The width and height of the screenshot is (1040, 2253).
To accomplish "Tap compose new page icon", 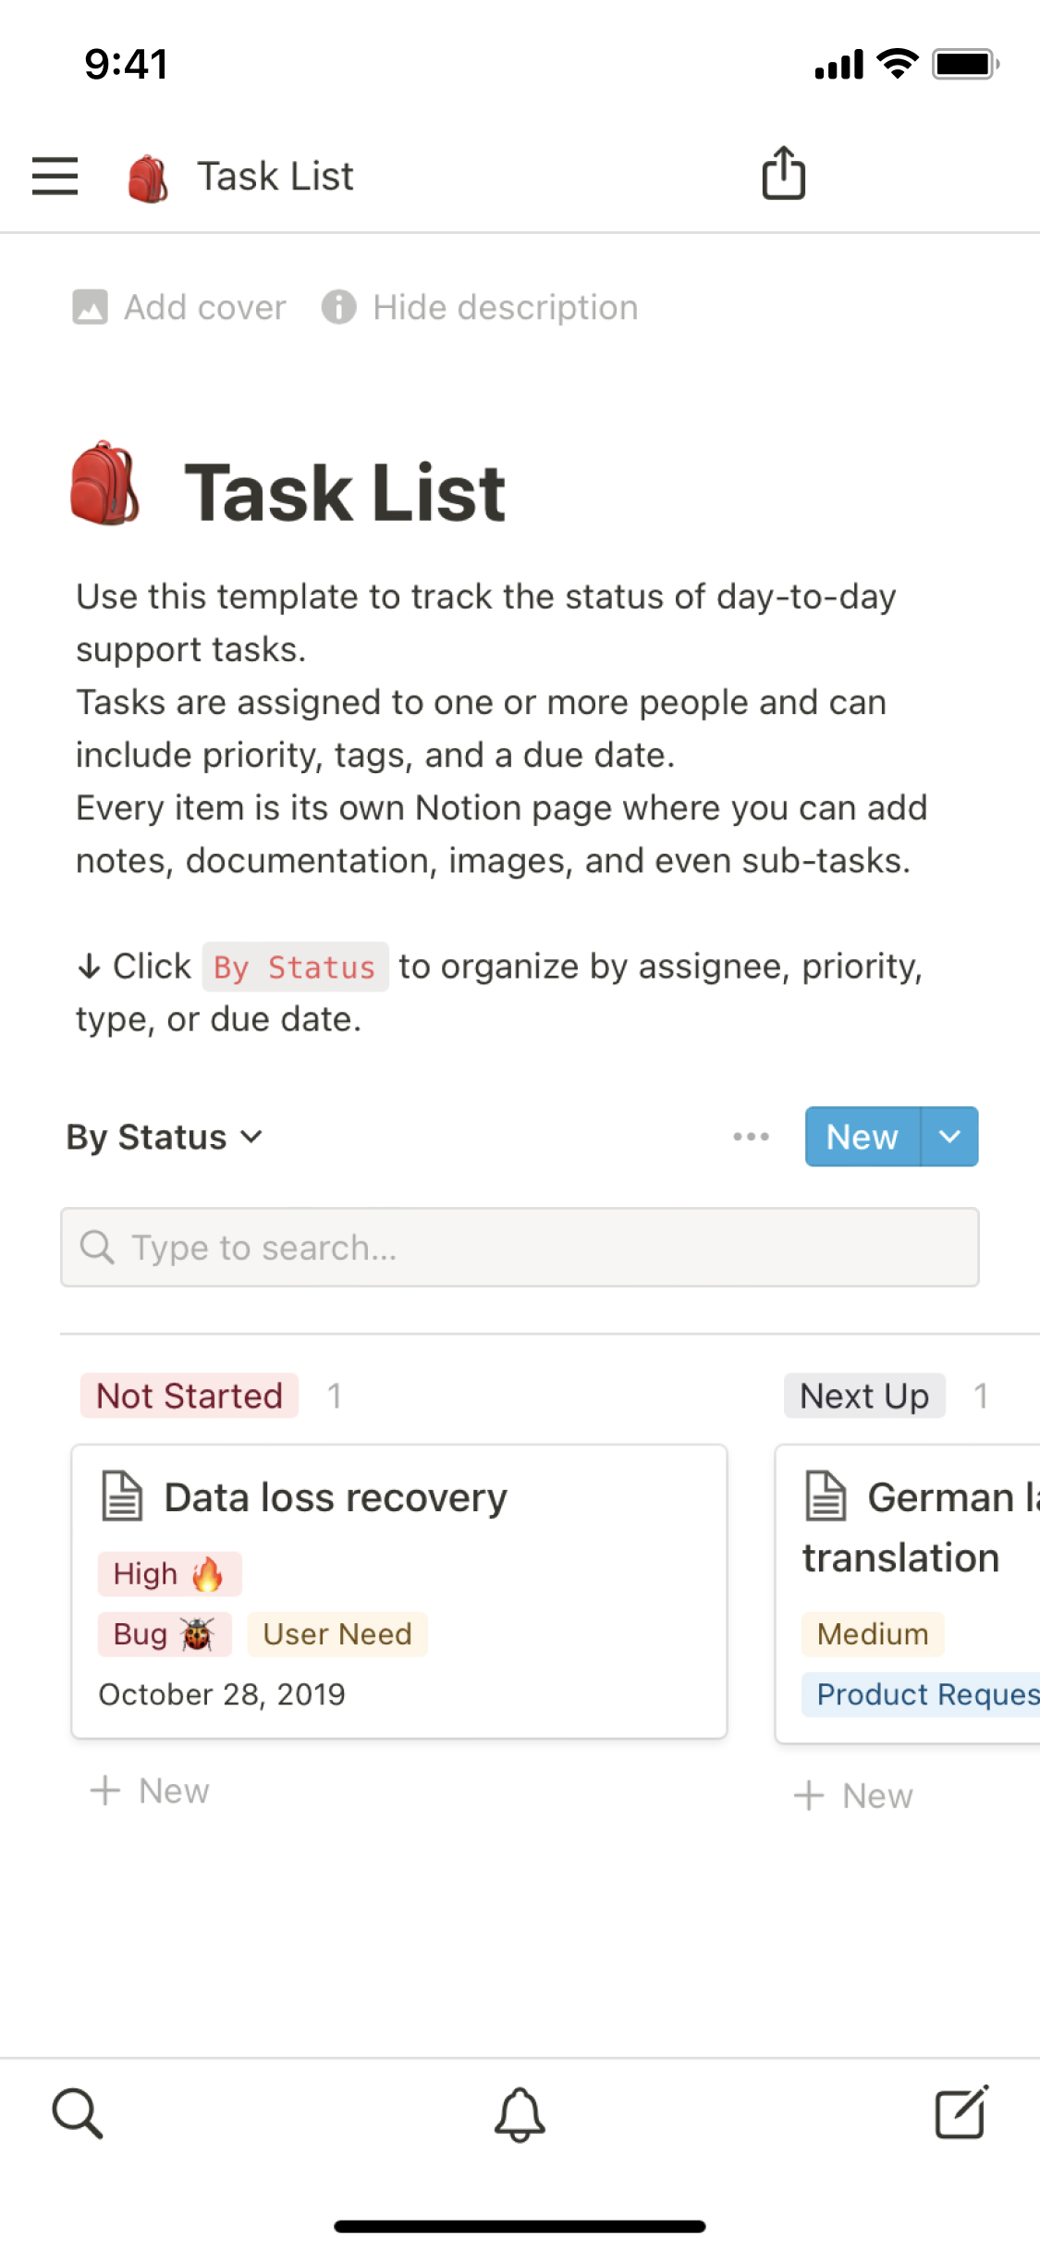I will [961, 2112].
